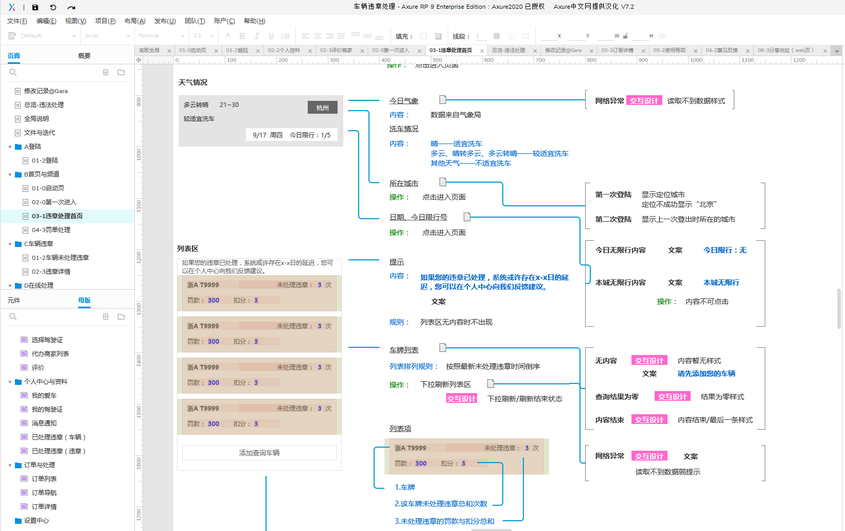Click the canvas vertical scrollbar thumb
The image size is (845, 531).
click(839, 309)
